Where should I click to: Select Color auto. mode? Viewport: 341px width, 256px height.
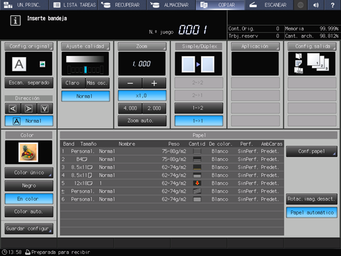tap(29, 212)
